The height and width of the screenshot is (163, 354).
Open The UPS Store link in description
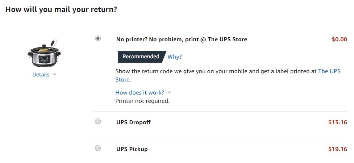coord(329,71)
